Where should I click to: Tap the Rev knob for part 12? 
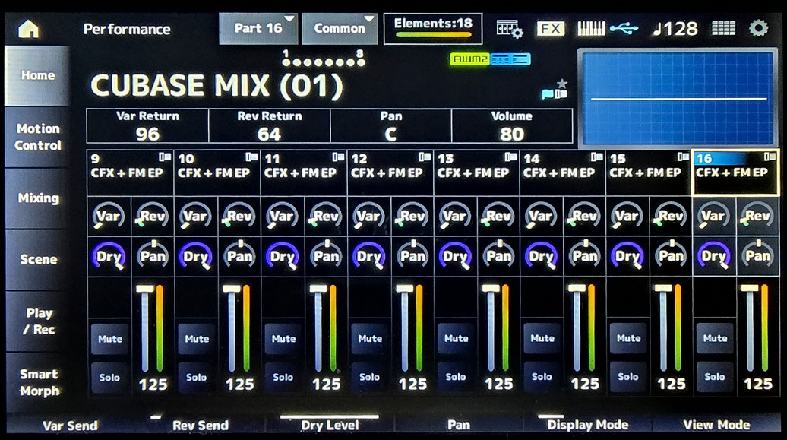412,216
